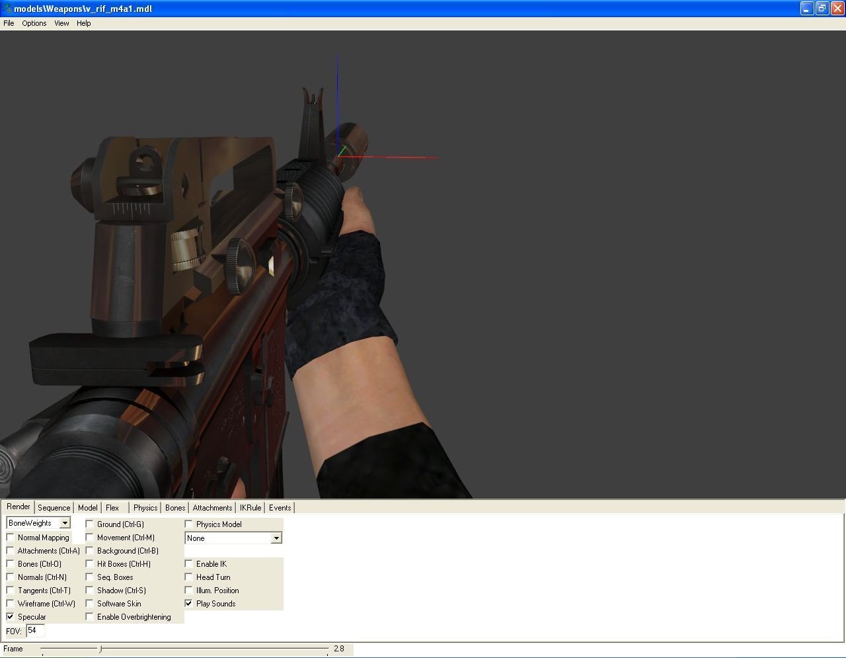Click the restore down window button
846x658 pixels.
pyautogui.click(x=822, y=9)
